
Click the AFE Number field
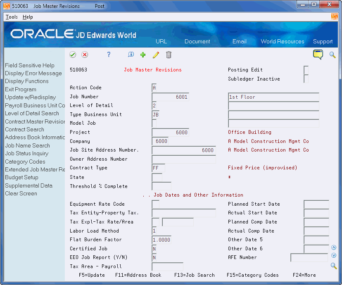click(309, 257)
